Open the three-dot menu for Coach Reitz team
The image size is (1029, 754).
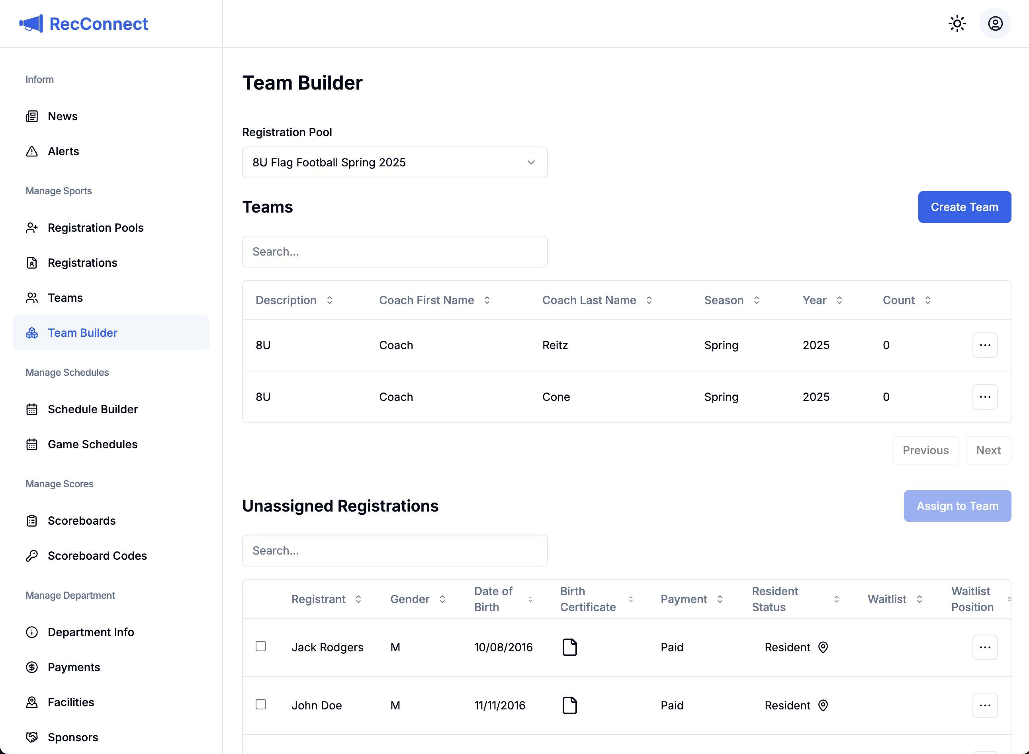pos(984,345)
